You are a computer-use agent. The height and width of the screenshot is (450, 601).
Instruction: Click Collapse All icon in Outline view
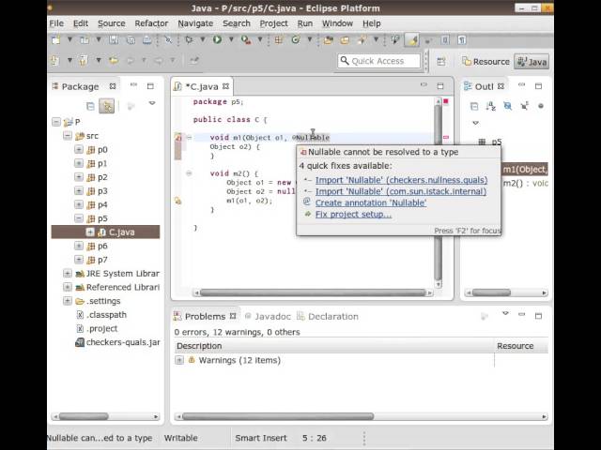coord(474,106)
